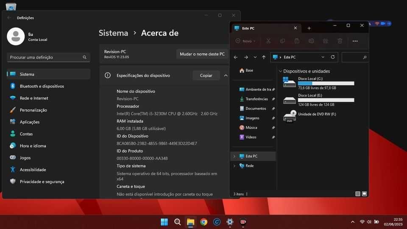
Task: Open Personalização settings
Action: 48,110
